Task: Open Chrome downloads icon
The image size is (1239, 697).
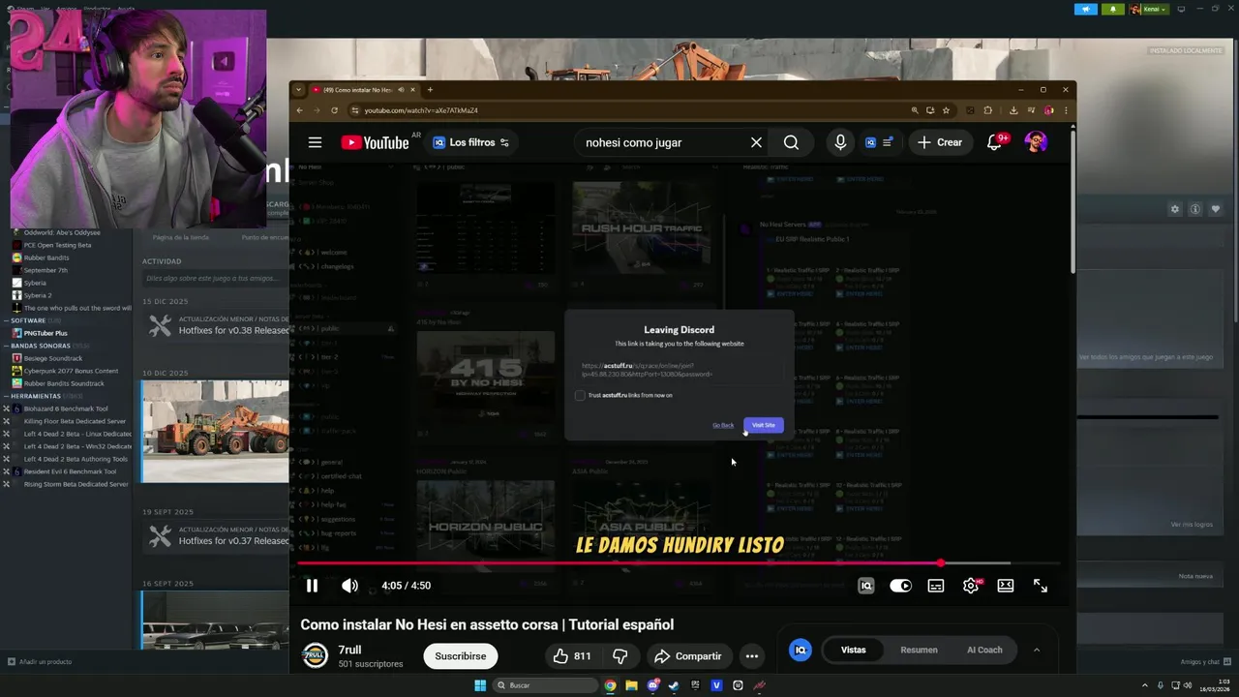Action: [1012, 110]
